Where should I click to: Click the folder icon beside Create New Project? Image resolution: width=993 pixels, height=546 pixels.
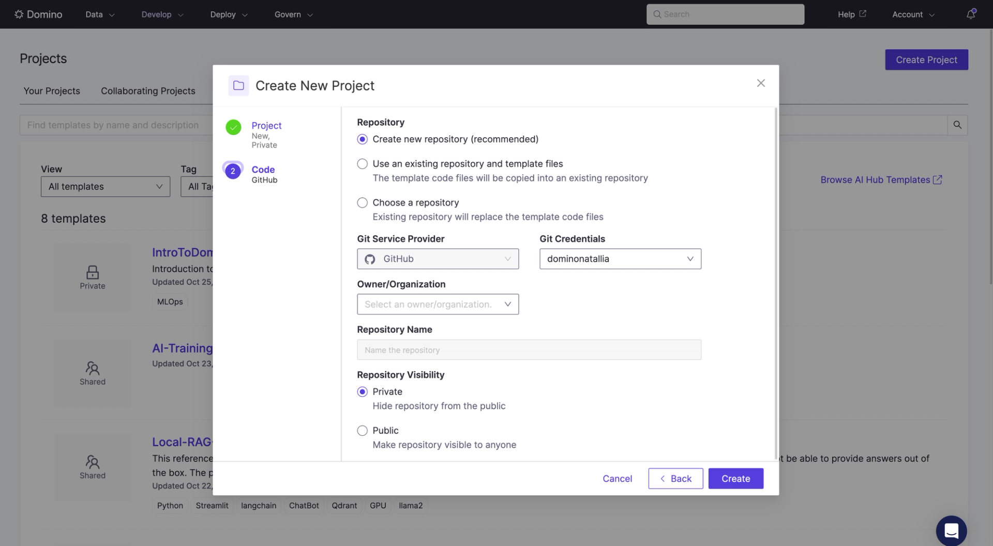pos(238,85)
